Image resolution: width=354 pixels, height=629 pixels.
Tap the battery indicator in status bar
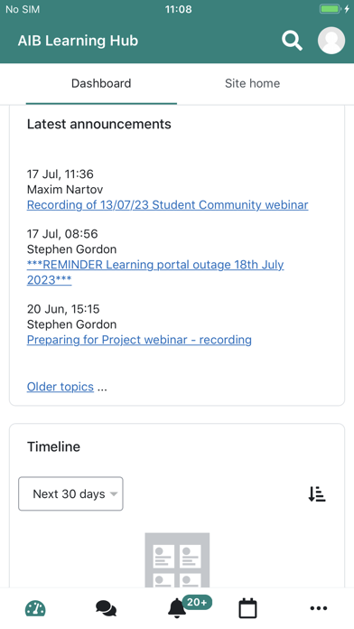click(x=331, y=9)
